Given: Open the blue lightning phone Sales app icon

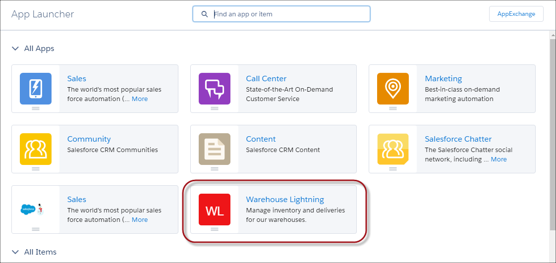Looking at the screenshot, I should point(36,89).
